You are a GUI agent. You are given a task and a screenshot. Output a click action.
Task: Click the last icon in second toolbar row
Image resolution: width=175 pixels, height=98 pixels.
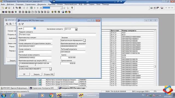point(69,12)
